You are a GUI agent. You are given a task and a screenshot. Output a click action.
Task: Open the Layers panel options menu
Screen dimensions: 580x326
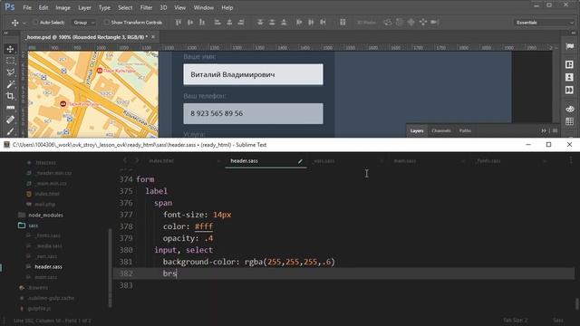pos(555,130)
